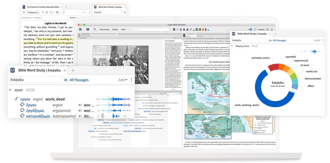
Task: Open the Guides menu in Logos
Action: click(115, 30)
